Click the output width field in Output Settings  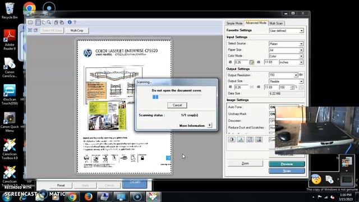click(241, 88)
